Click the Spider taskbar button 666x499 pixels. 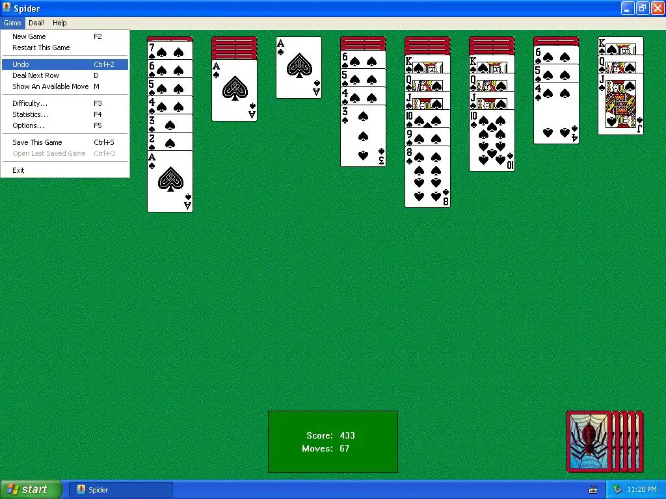(120, 490)
